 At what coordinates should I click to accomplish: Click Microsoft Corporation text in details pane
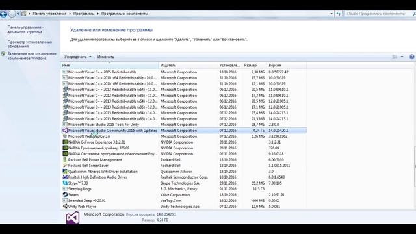point(104,214)
